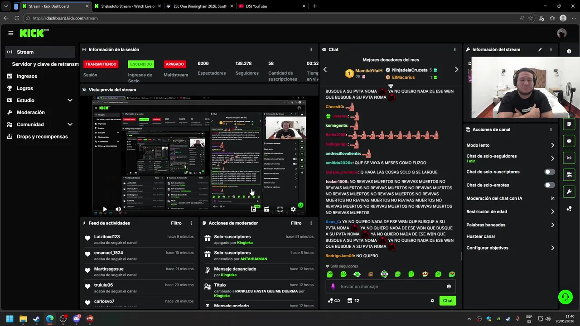Expand the Comunidad sidebar section
The height and width of the screenshot is (326, 580).
70,125
